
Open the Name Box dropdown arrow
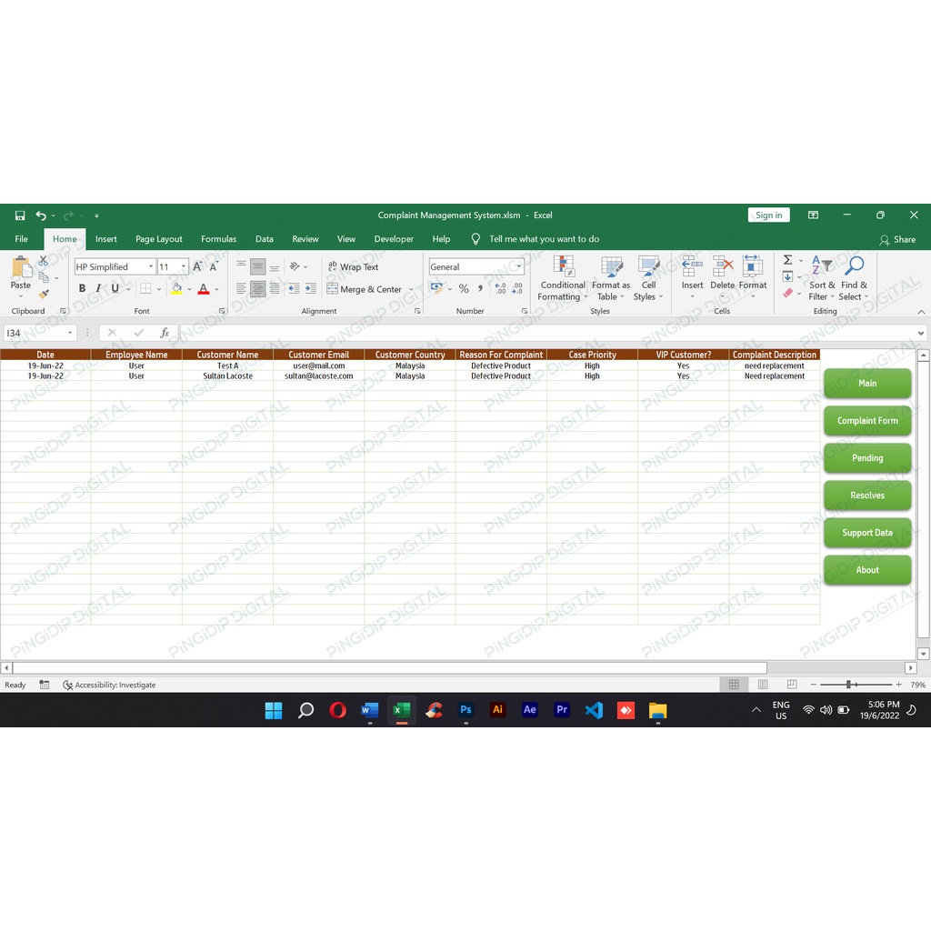[70, 334]
